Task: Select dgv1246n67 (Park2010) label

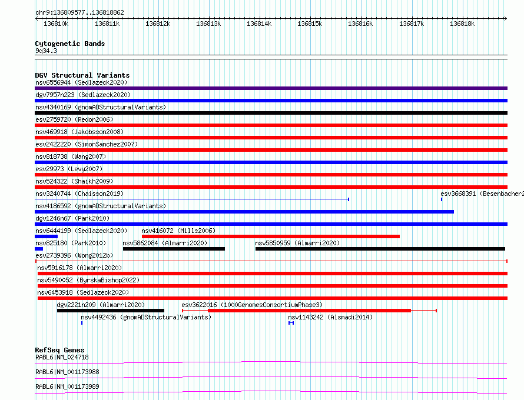Action: [72, 218]
